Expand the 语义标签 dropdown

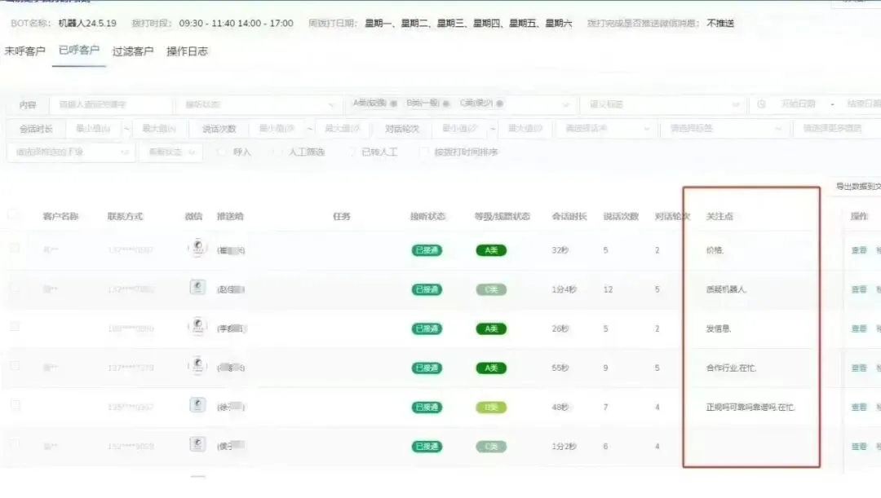tap(661, 104)
